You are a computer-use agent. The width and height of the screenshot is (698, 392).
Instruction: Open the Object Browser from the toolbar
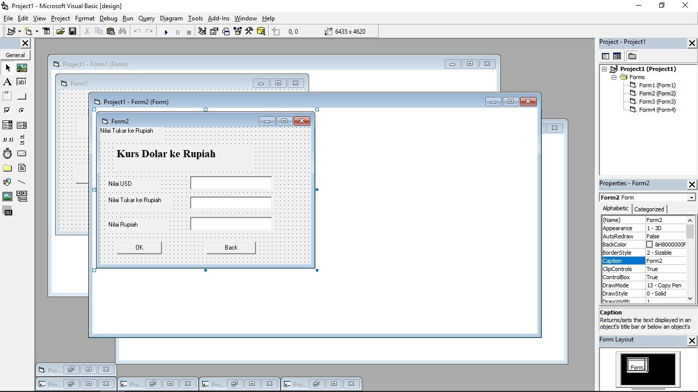237,31
